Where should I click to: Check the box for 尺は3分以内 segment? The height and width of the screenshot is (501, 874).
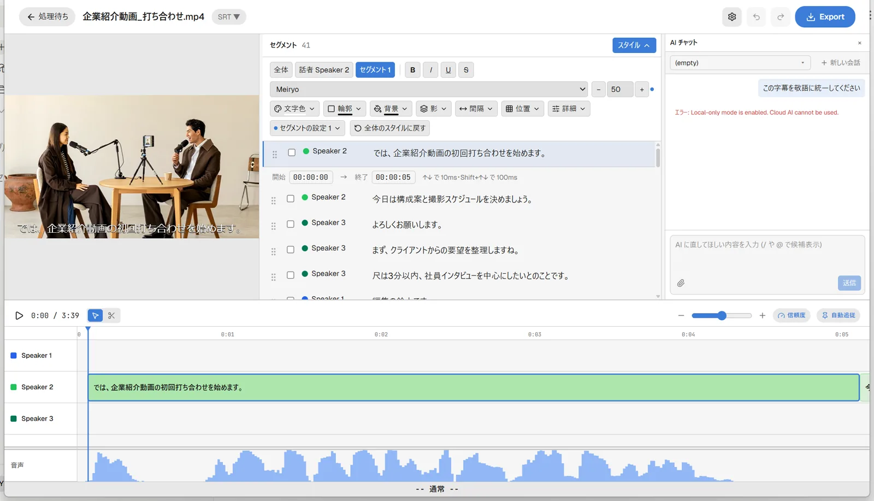coord(291,275)
